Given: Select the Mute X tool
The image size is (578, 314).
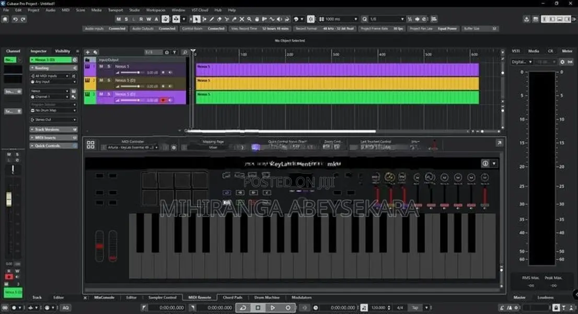Looking at the screenshot, I should (x=242, y=19).
